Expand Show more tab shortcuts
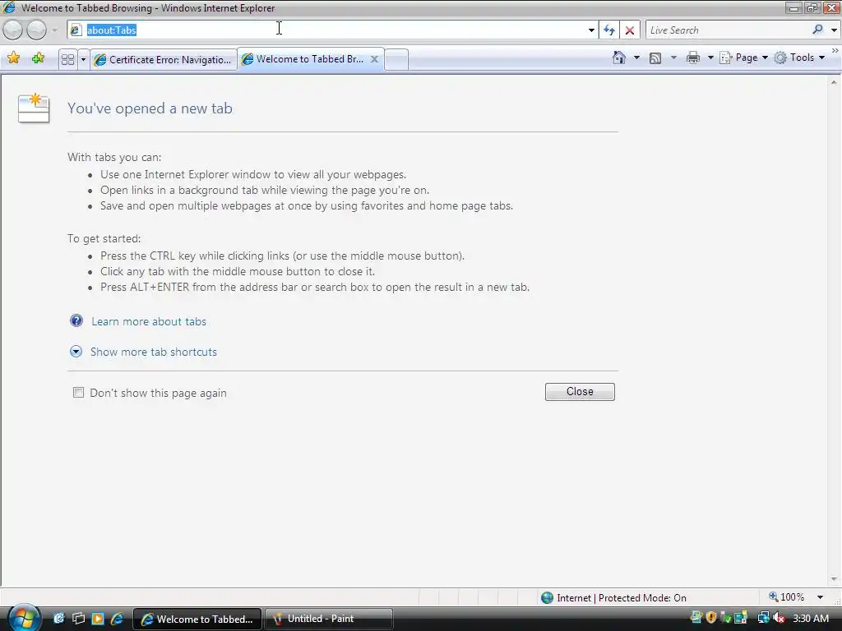 [x=154, y=352]
